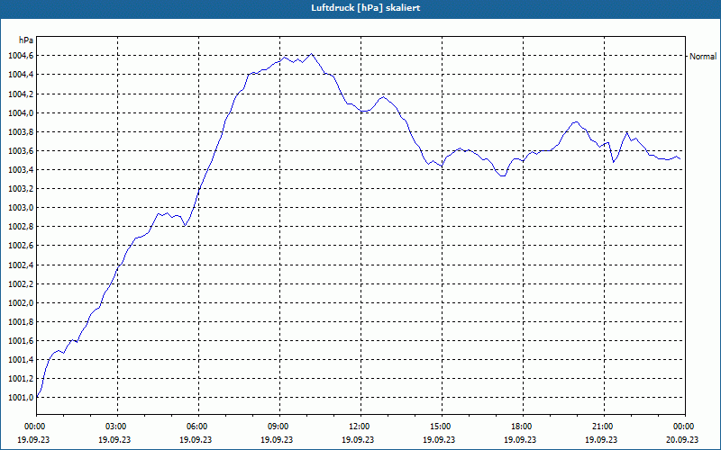Viewport: 721px width, 450px height.
Task: Click the 1001,4 y-axis value
Action: (20, 360)
